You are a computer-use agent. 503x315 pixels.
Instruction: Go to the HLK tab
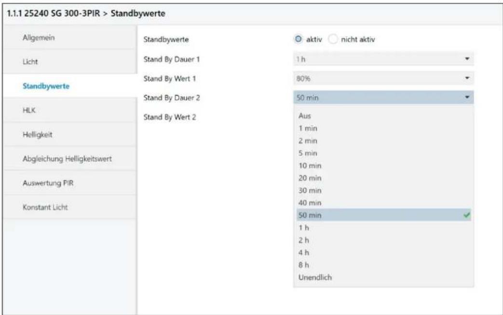point(70,110)
